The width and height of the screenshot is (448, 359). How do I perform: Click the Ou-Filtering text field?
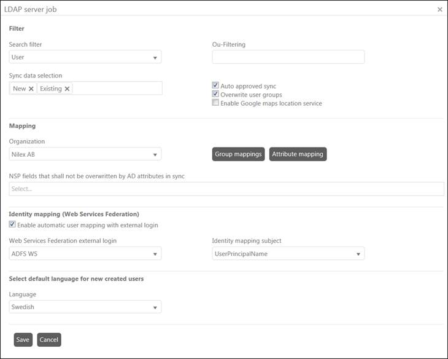pos(288,57)
